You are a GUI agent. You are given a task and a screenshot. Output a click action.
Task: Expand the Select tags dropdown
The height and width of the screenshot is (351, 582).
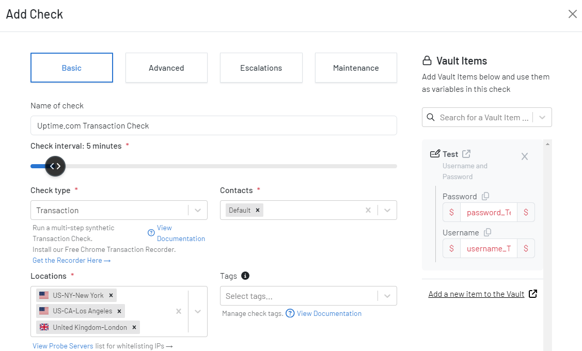(x=387, y=296)
